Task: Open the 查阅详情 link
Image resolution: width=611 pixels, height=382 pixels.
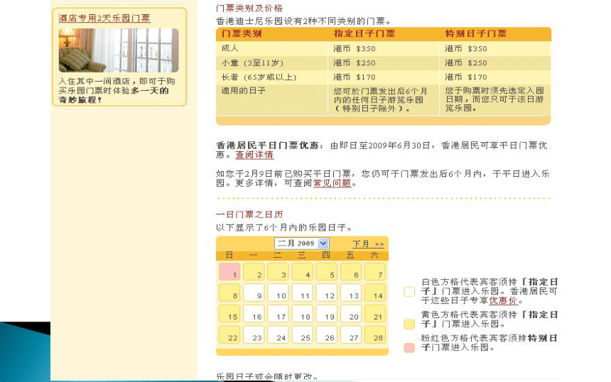Action: coord(254,155)
